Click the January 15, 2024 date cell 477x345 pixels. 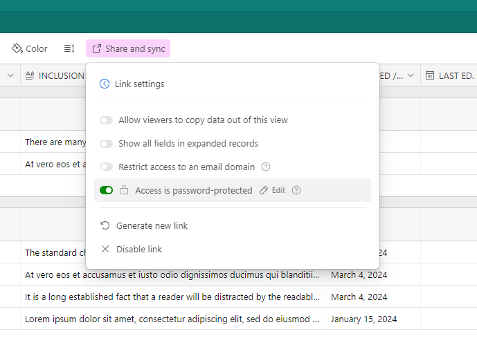tap(372, 319)
